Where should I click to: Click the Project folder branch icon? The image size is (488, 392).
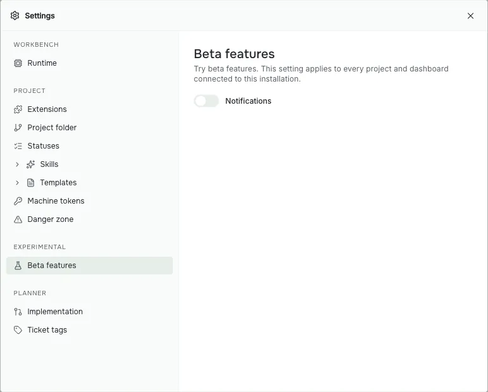pyautogui.click(x=18, y=128)
